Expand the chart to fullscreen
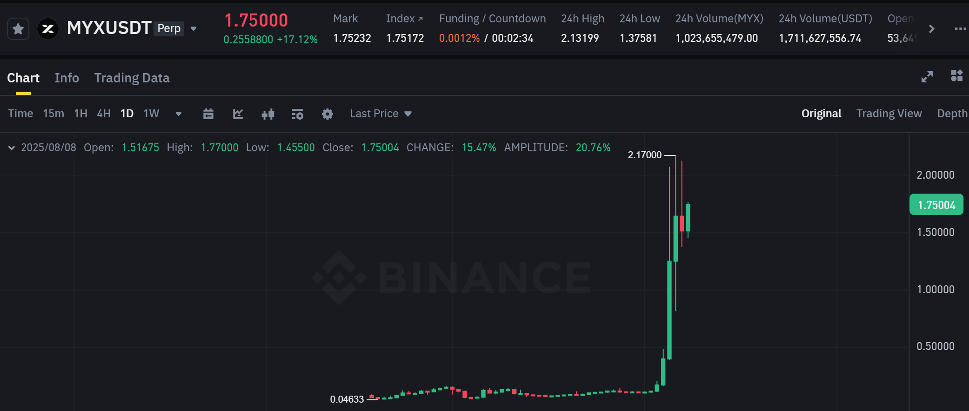 [927, 77]
